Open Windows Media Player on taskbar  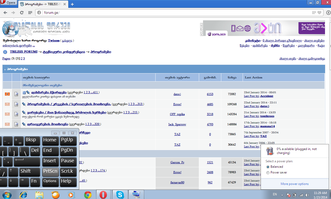point(71,195)
